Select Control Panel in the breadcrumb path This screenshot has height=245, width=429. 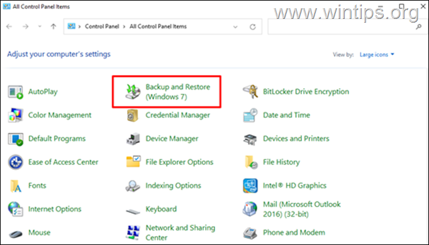tap(102, 26)
